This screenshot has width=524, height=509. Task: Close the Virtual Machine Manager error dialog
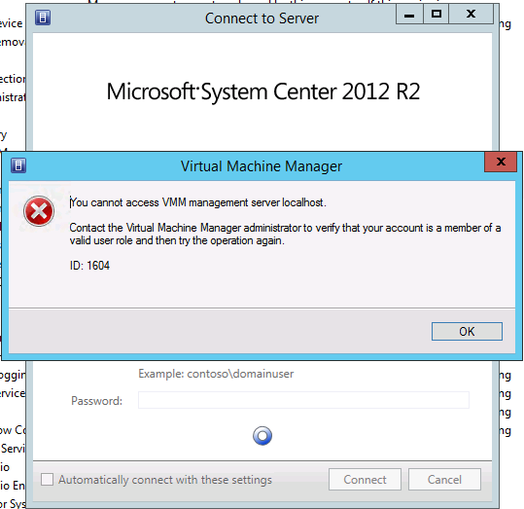coord(501,162)
